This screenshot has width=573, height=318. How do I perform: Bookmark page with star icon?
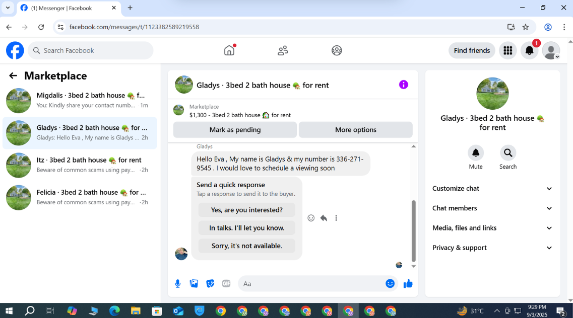click(x=526, y=27)
